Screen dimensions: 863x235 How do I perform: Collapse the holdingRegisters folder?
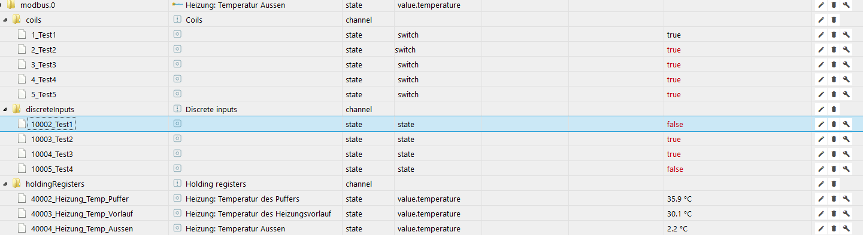5,184
